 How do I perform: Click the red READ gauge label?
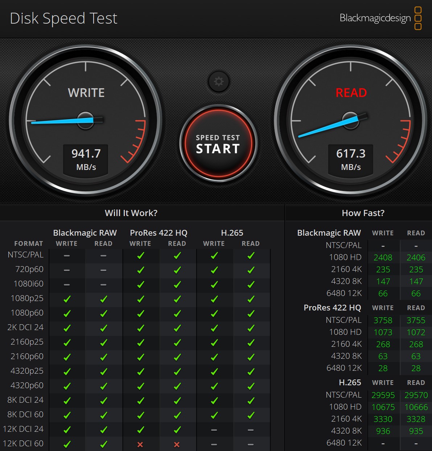[351, 93]
